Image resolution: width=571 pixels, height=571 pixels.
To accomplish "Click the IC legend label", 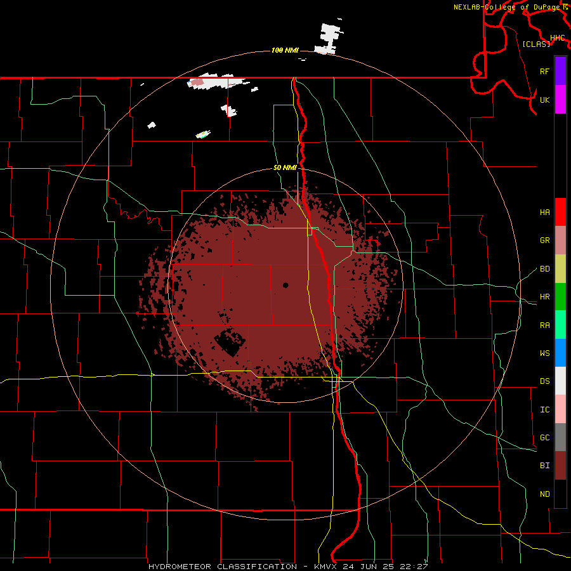I will point(544,410).
